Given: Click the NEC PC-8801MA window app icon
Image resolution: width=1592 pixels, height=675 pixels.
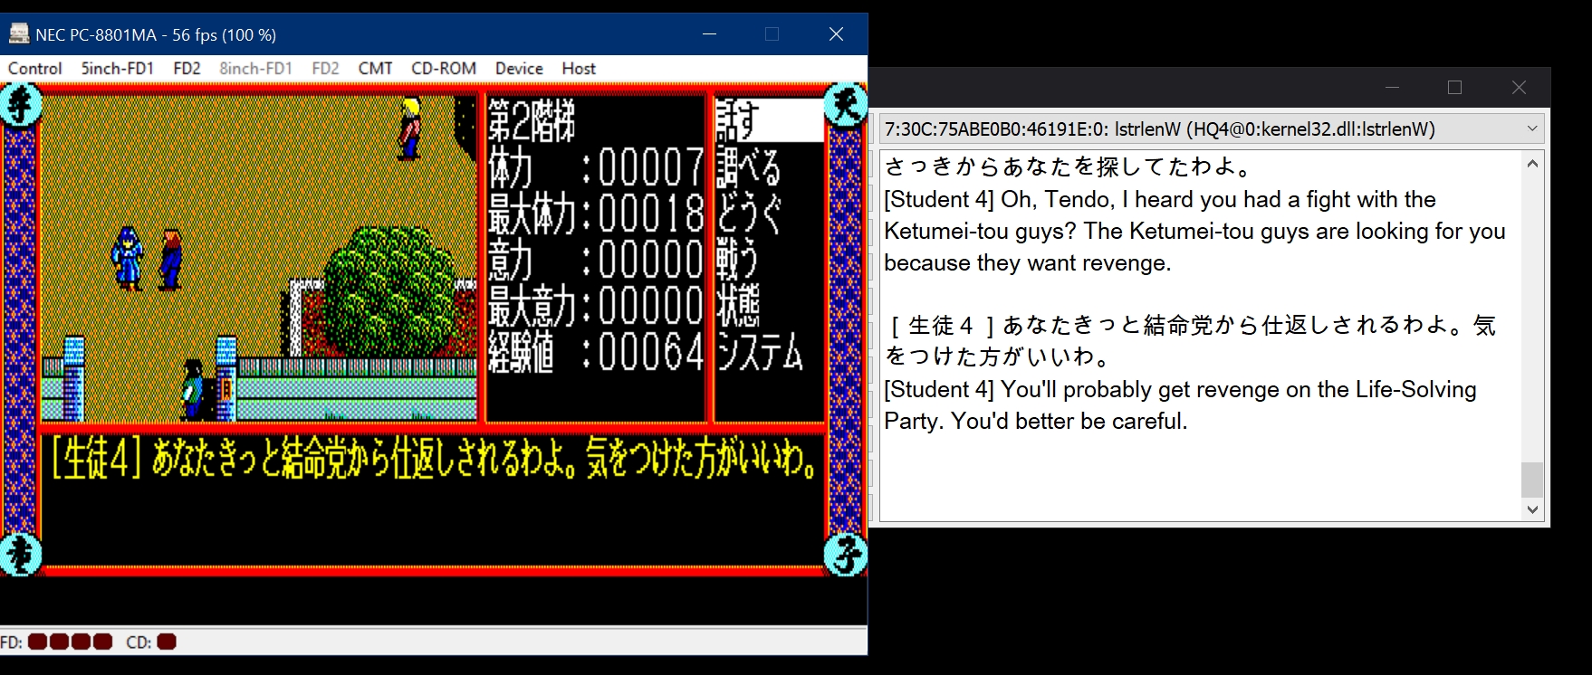Looking at the screenshot, I should (19, 34).
